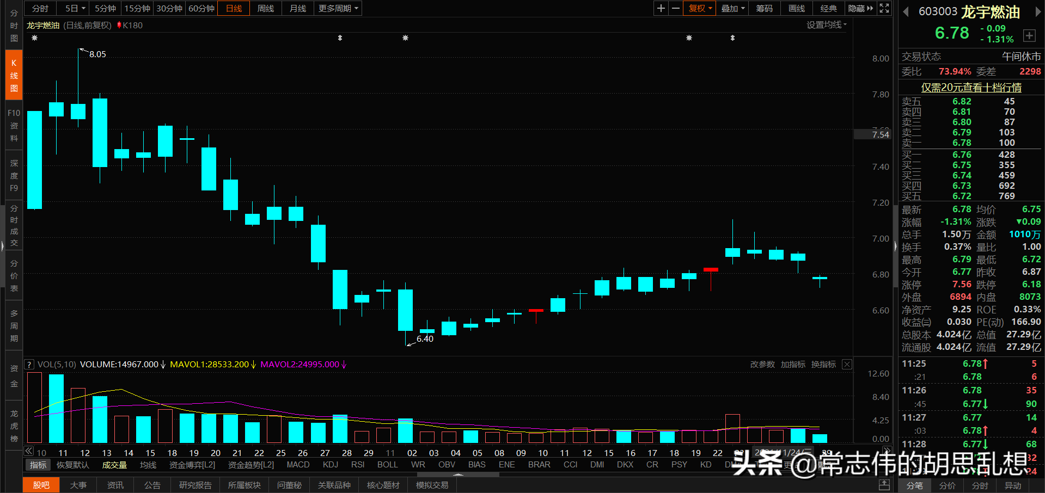This screenshot has height=493, width=1045.
Task: Close the volume pane with its X icon
Action: (x=847, y=364)
